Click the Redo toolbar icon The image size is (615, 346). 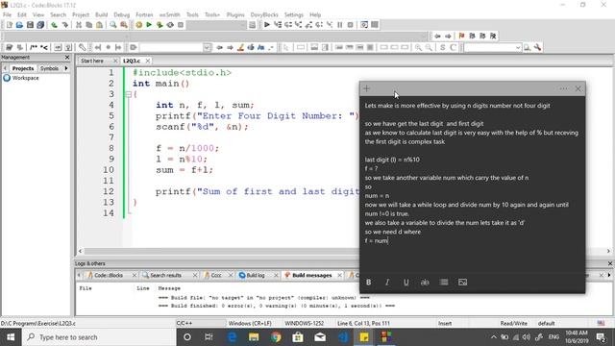[65, 25]
